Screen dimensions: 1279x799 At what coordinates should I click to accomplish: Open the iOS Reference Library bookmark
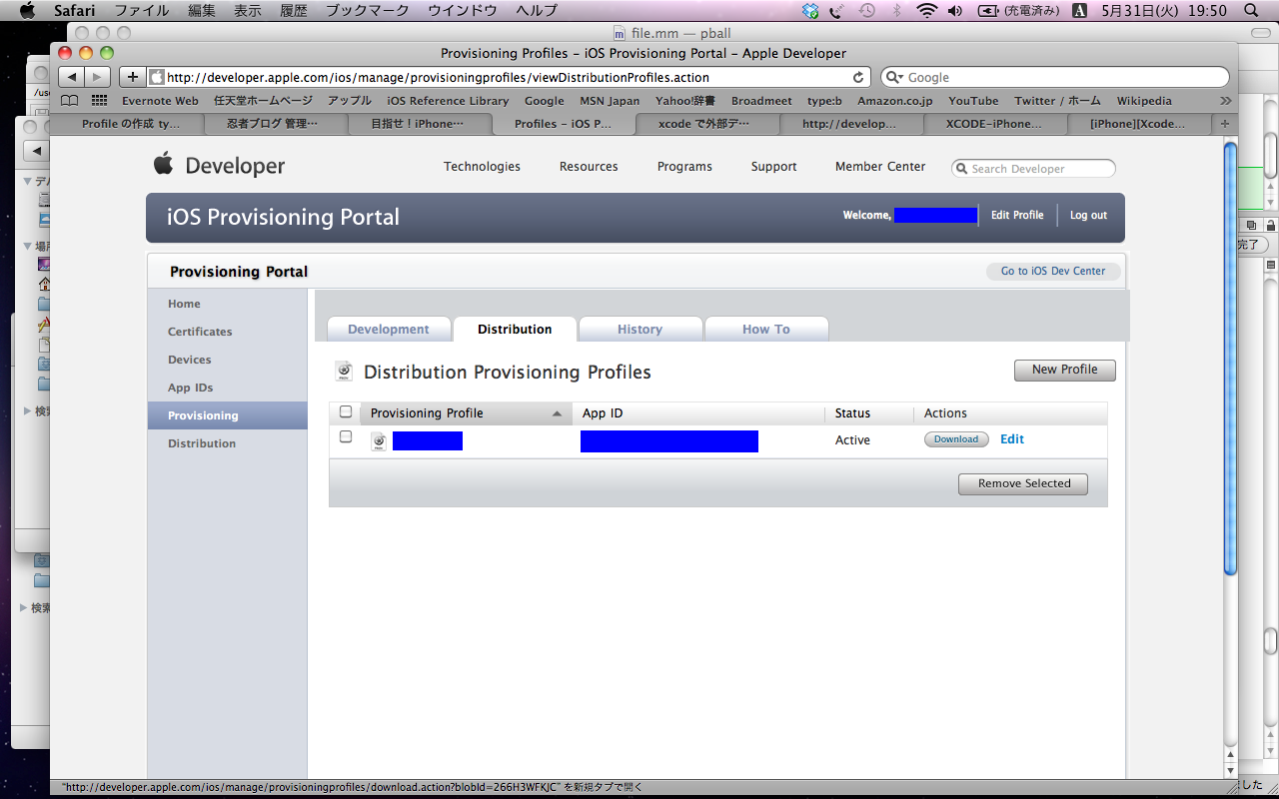pyautogui.click(x=448, y=101)
